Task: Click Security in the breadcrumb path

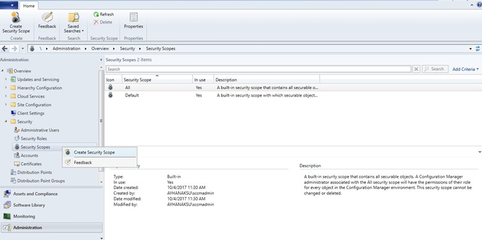Action: (x=128, y=49)
